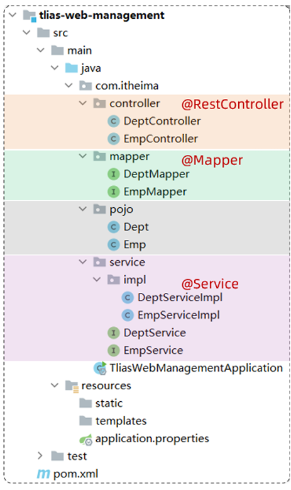291x490 pixels.
Task: Click the impl package icon
Action: tap(114, 280)
